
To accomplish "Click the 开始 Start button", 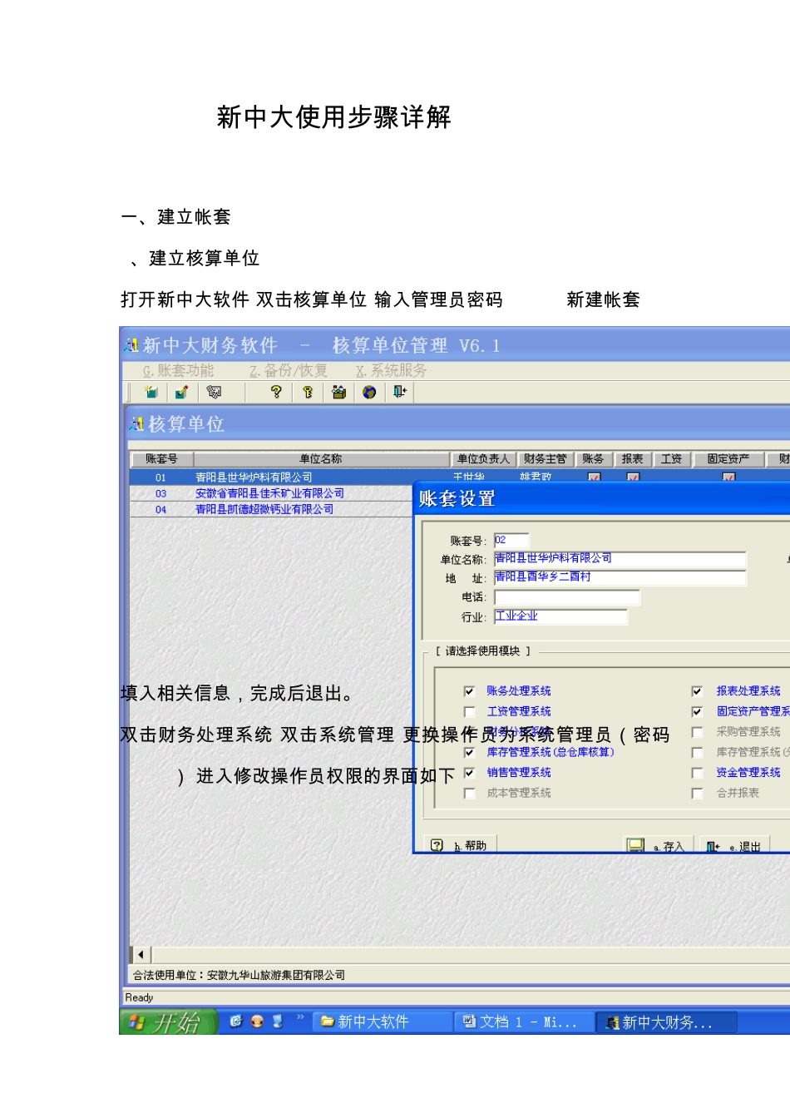I will pos(169,1022).
